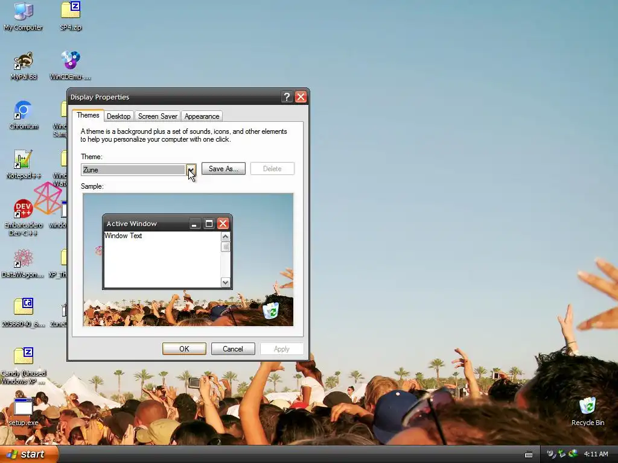This screenshot has width=618, height=463.
Task: Switch to the Screen Saver tab
Action: (158, 116)
